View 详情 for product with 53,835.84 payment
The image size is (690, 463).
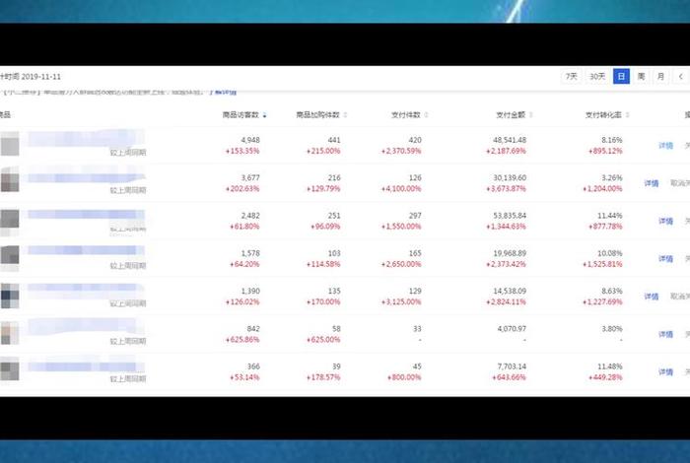tap(665, 221)
